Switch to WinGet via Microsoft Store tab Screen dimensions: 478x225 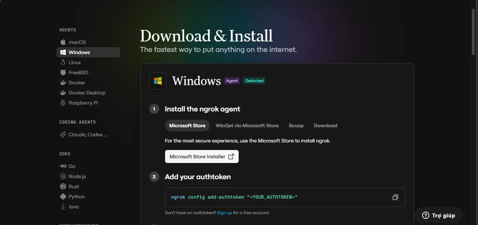coord(247,125)
